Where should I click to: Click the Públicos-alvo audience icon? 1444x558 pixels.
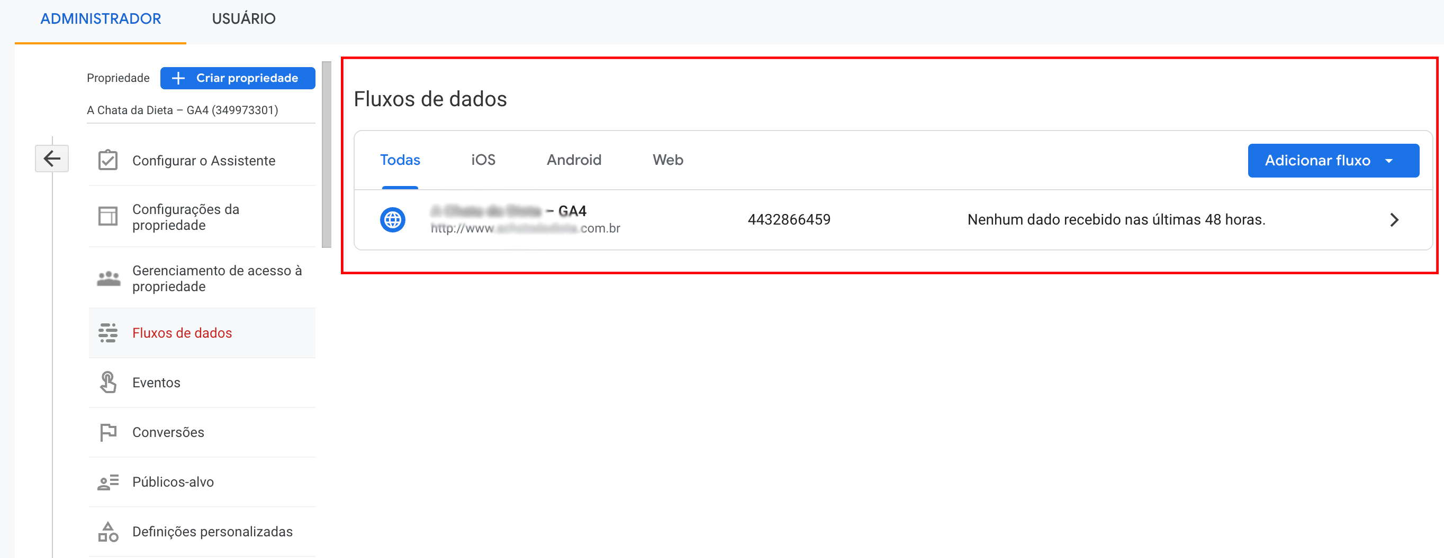click(107, 482)
